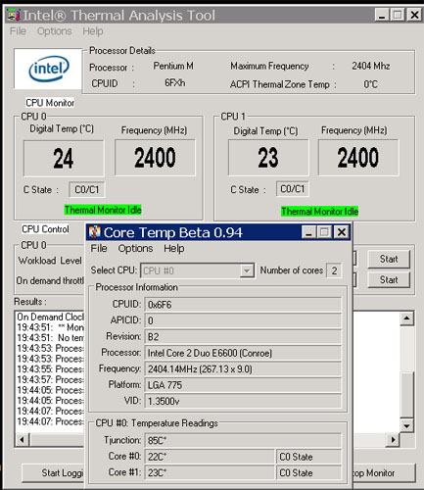This screenshot has width=424, height=490.
Task: Click Frequency field 2404.14MHz
Action: coord(243,369)
